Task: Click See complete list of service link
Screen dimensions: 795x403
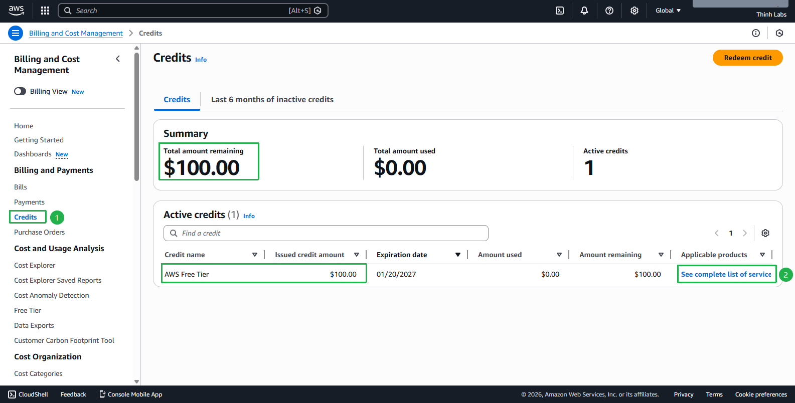Action: [726, 274]
